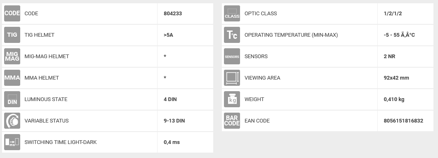Select the 92x42 mm viewing area value

[396, 78]
